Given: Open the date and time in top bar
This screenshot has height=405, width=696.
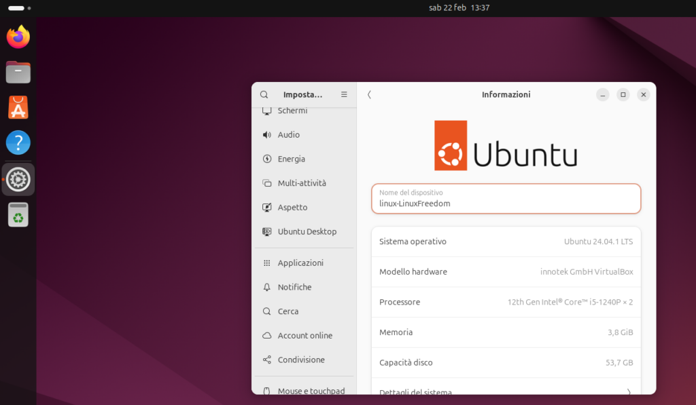Looking at the screenshot, I should tap(459, 7).
